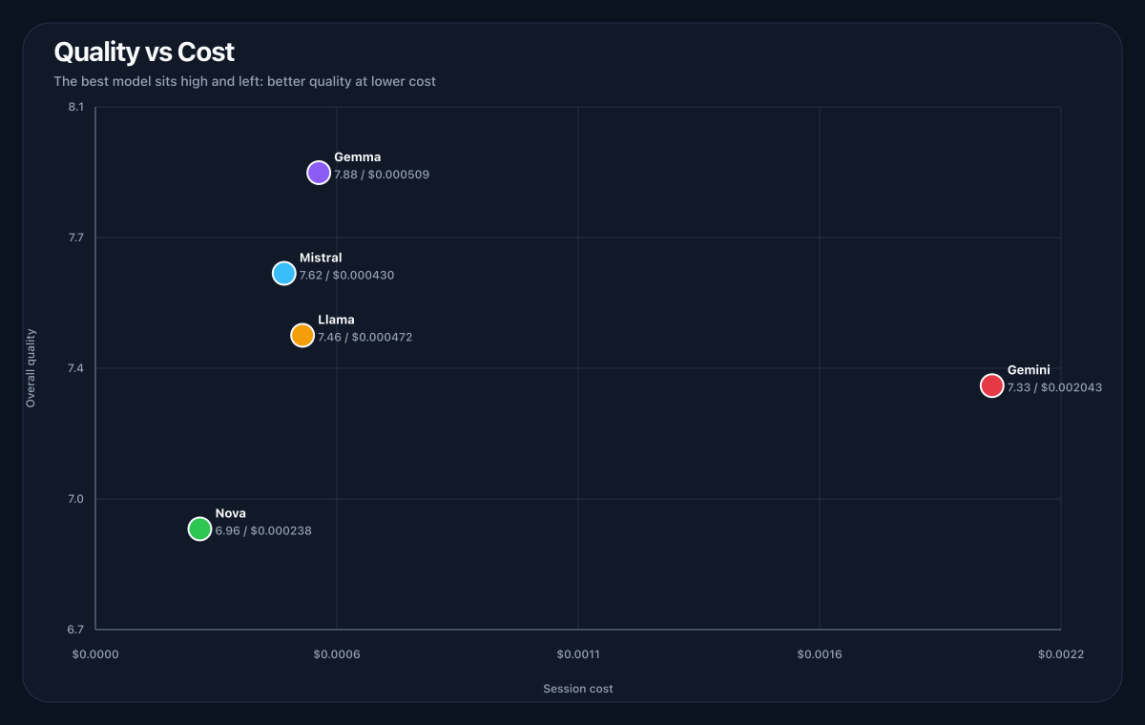The image size is (1145, 725).
Task: Click the $0.0006 x-axis tick label
Action: coord(337,654)
